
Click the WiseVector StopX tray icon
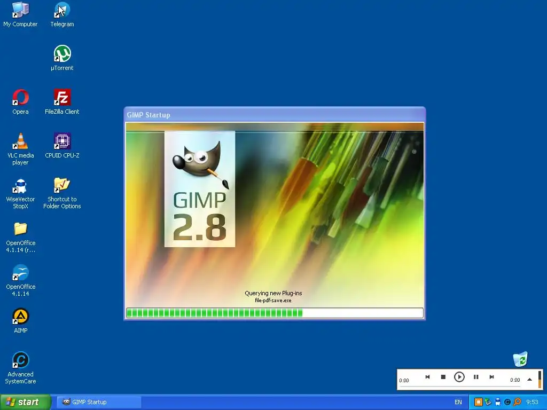click(498, 402)
